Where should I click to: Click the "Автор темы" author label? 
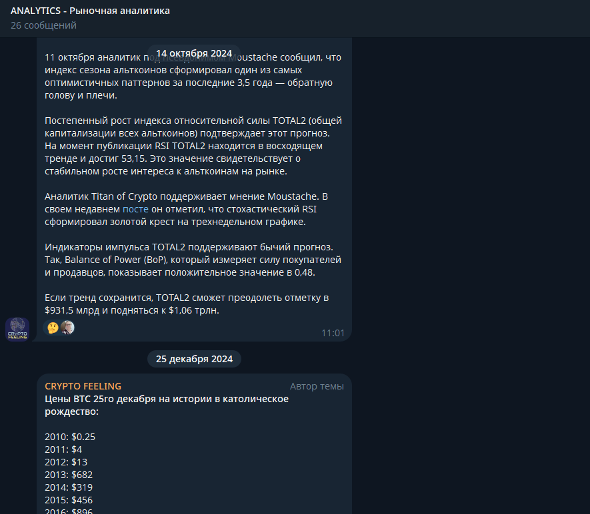[x=317, y=386]
